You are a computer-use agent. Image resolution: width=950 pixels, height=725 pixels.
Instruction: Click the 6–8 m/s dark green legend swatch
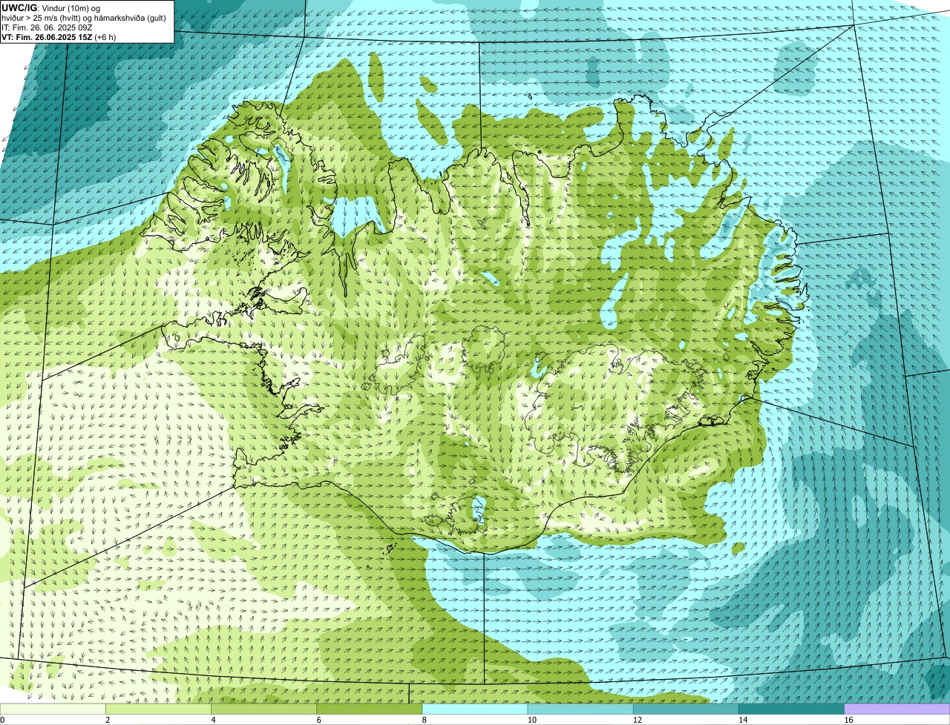pyautogui.click(x=370, y=709)
